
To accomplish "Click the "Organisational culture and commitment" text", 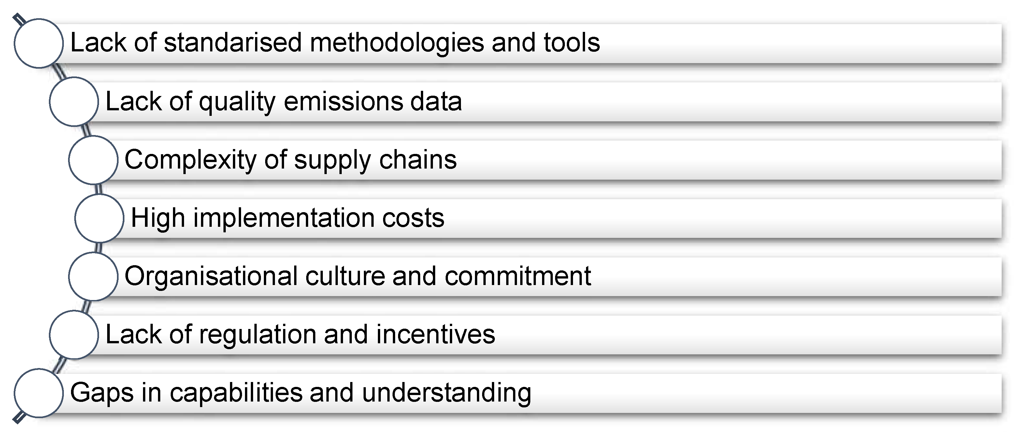I will pos(358,276).
